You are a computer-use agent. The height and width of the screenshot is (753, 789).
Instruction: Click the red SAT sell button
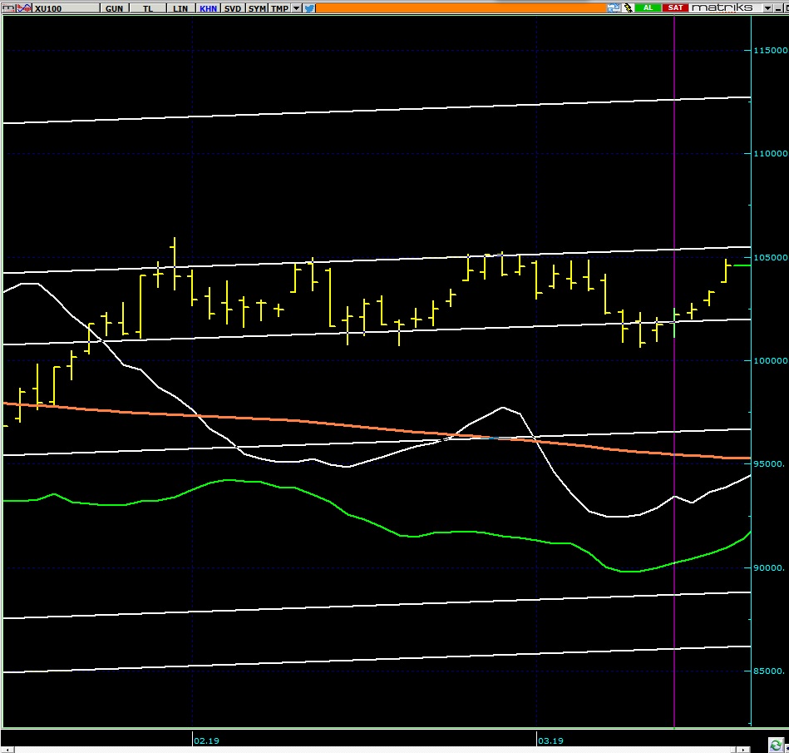[x=676, y=8]
